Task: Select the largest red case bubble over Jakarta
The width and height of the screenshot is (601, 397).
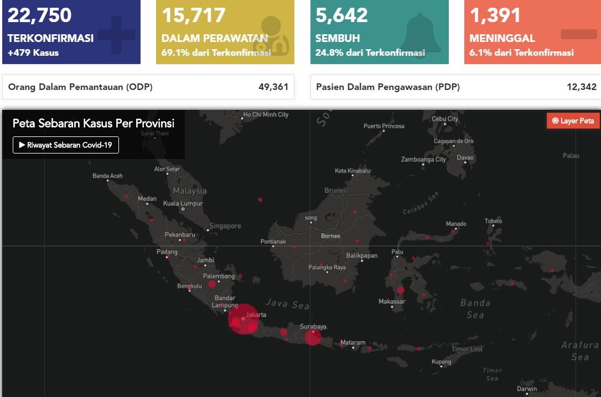Action: click(x=243, y=319)
